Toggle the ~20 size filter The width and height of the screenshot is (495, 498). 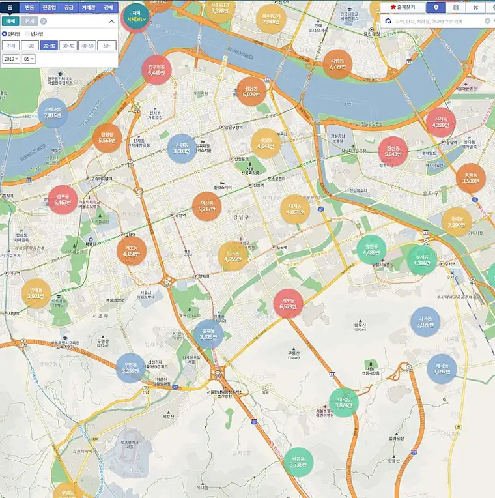click(30, 46)
